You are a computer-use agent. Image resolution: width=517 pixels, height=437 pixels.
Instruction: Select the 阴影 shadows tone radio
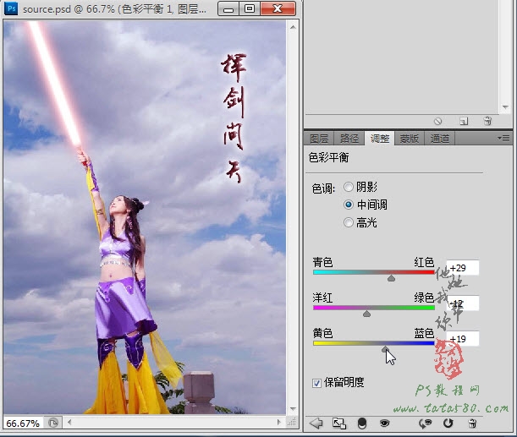coord(348,187)
